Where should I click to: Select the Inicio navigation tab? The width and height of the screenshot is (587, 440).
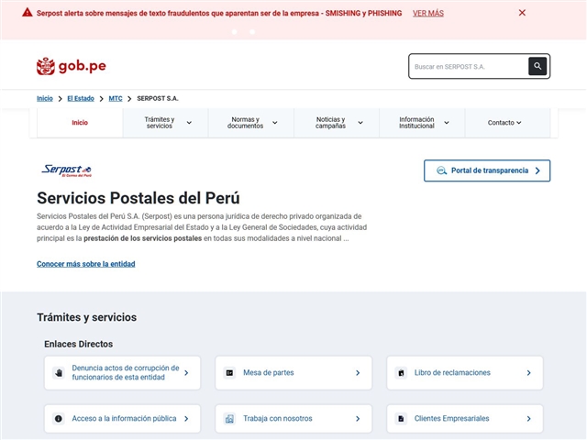coord(80,123)
